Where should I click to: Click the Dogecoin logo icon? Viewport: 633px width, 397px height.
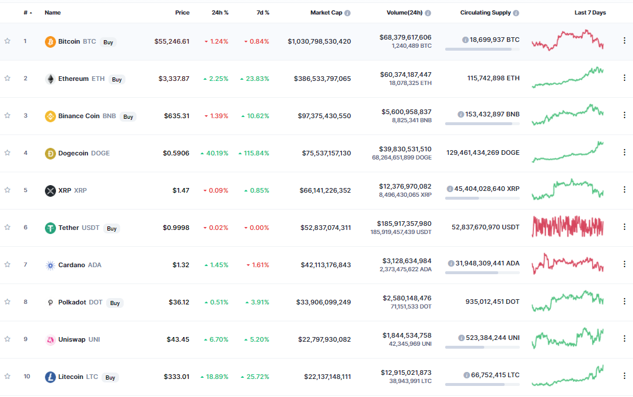click(50, 154)
